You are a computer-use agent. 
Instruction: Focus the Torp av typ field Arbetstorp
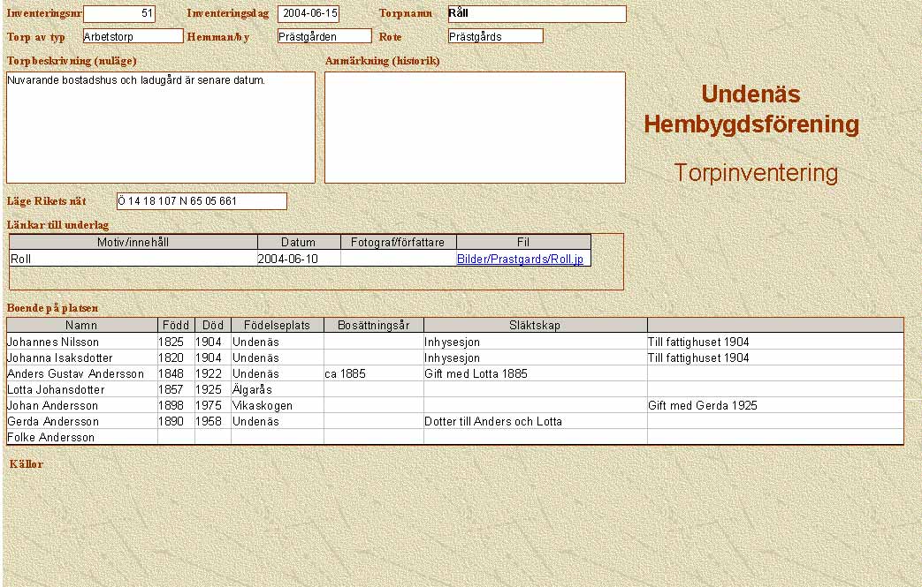133,36
